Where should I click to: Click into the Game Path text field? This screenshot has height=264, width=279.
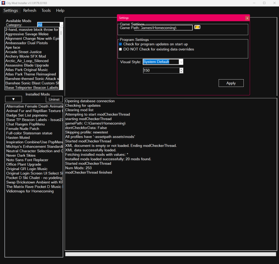[166, 27]
